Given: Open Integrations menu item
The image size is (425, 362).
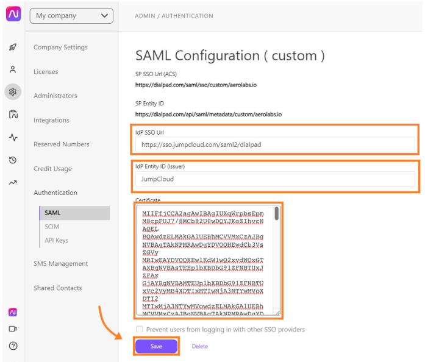Looking at the screenshot, I should [51, 120].
